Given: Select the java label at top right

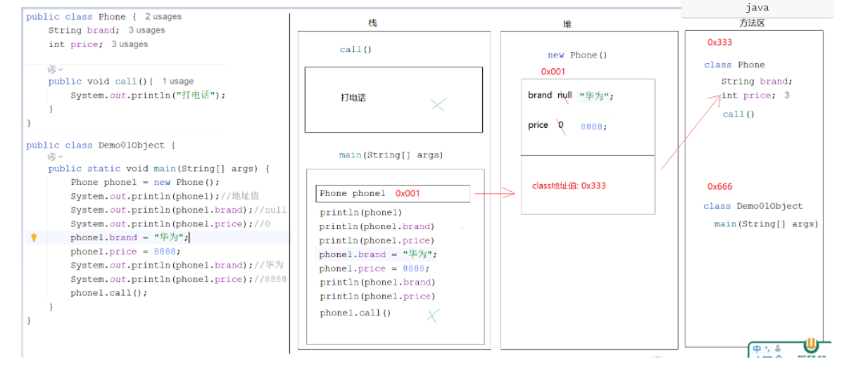Looking at the screenshot, I should 757,8.
